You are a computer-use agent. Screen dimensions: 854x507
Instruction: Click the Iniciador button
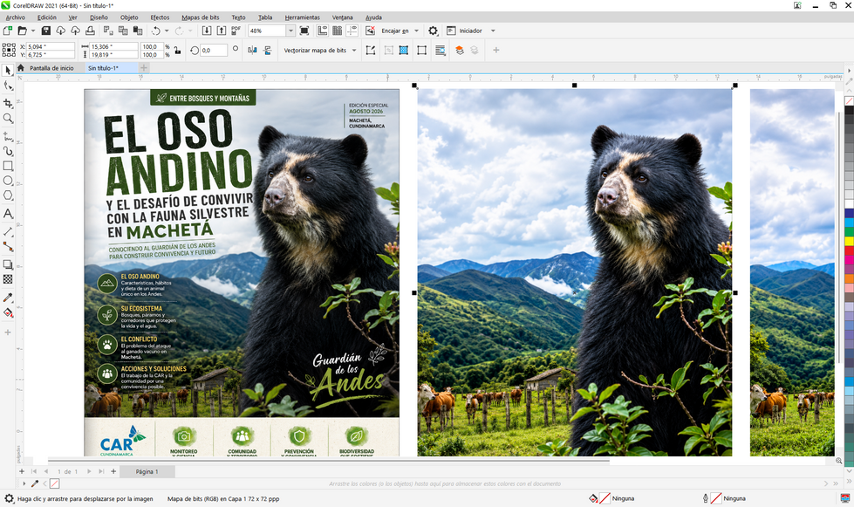pyautogui.click(x=465, y=31)
